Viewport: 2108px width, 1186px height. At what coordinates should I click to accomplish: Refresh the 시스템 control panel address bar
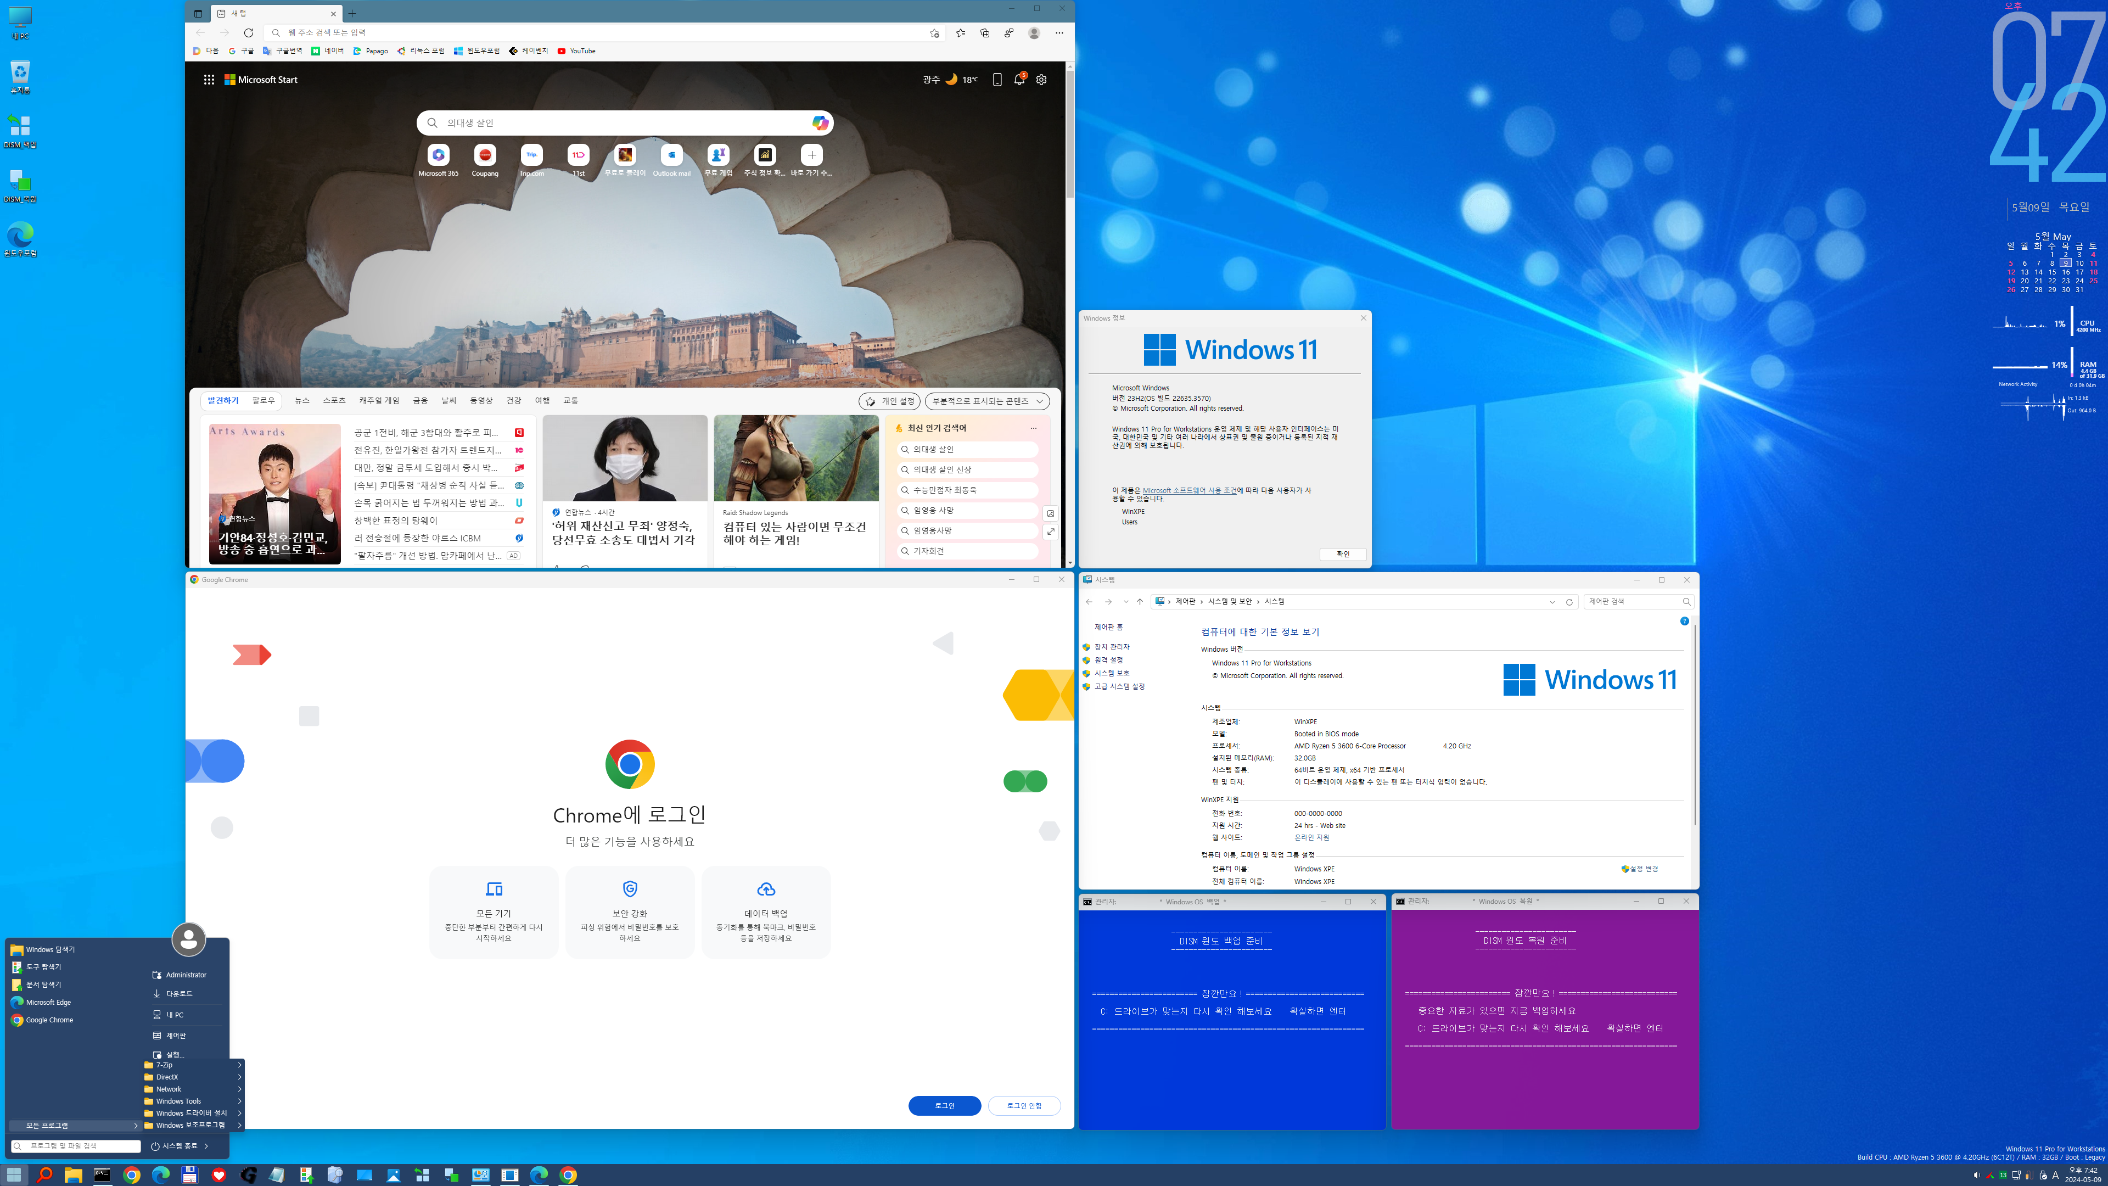coord(1569,602)
